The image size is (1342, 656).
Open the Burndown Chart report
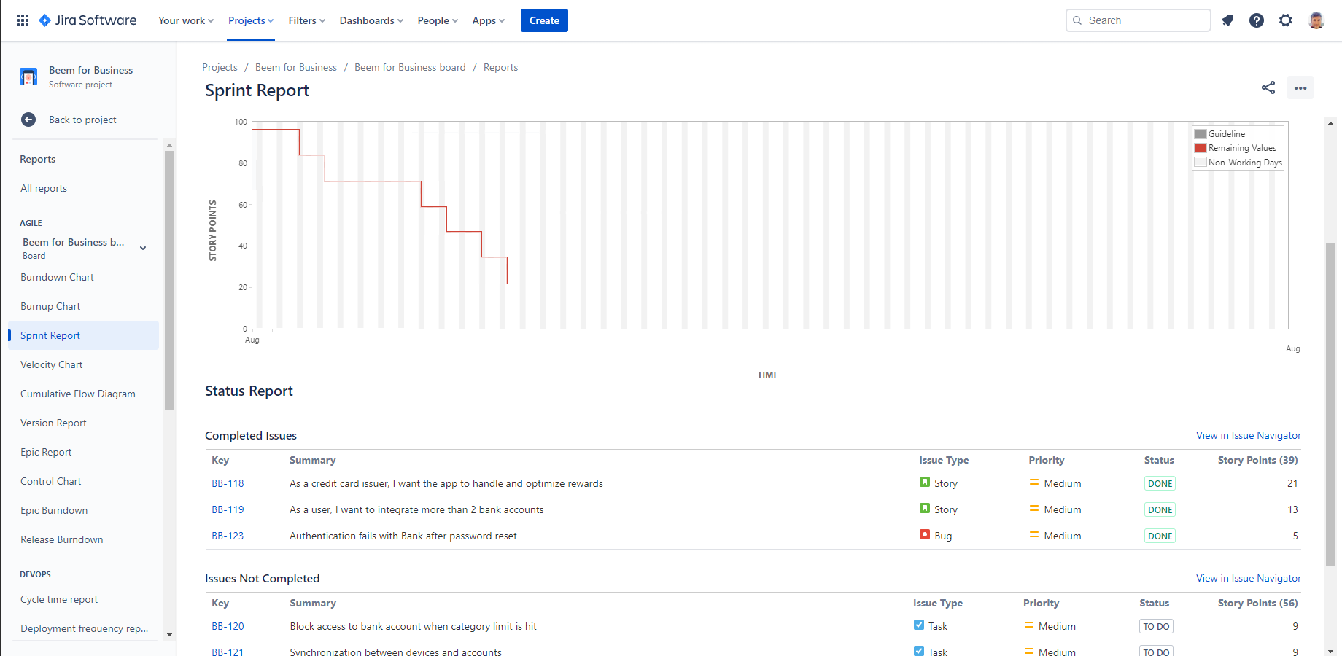click(x=57, y=277)
